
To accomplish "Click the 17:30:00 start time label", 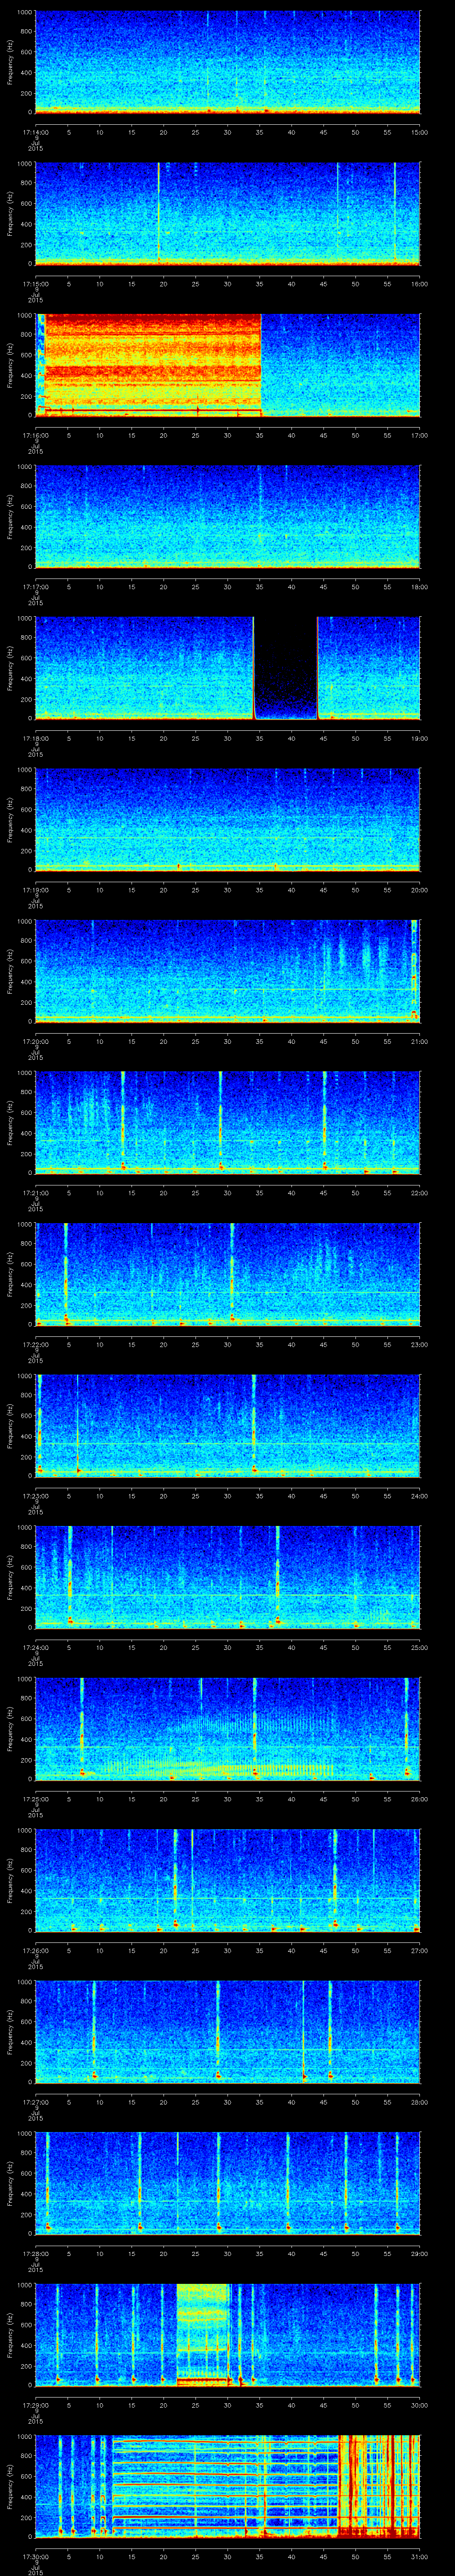I will coord(35,2556).
